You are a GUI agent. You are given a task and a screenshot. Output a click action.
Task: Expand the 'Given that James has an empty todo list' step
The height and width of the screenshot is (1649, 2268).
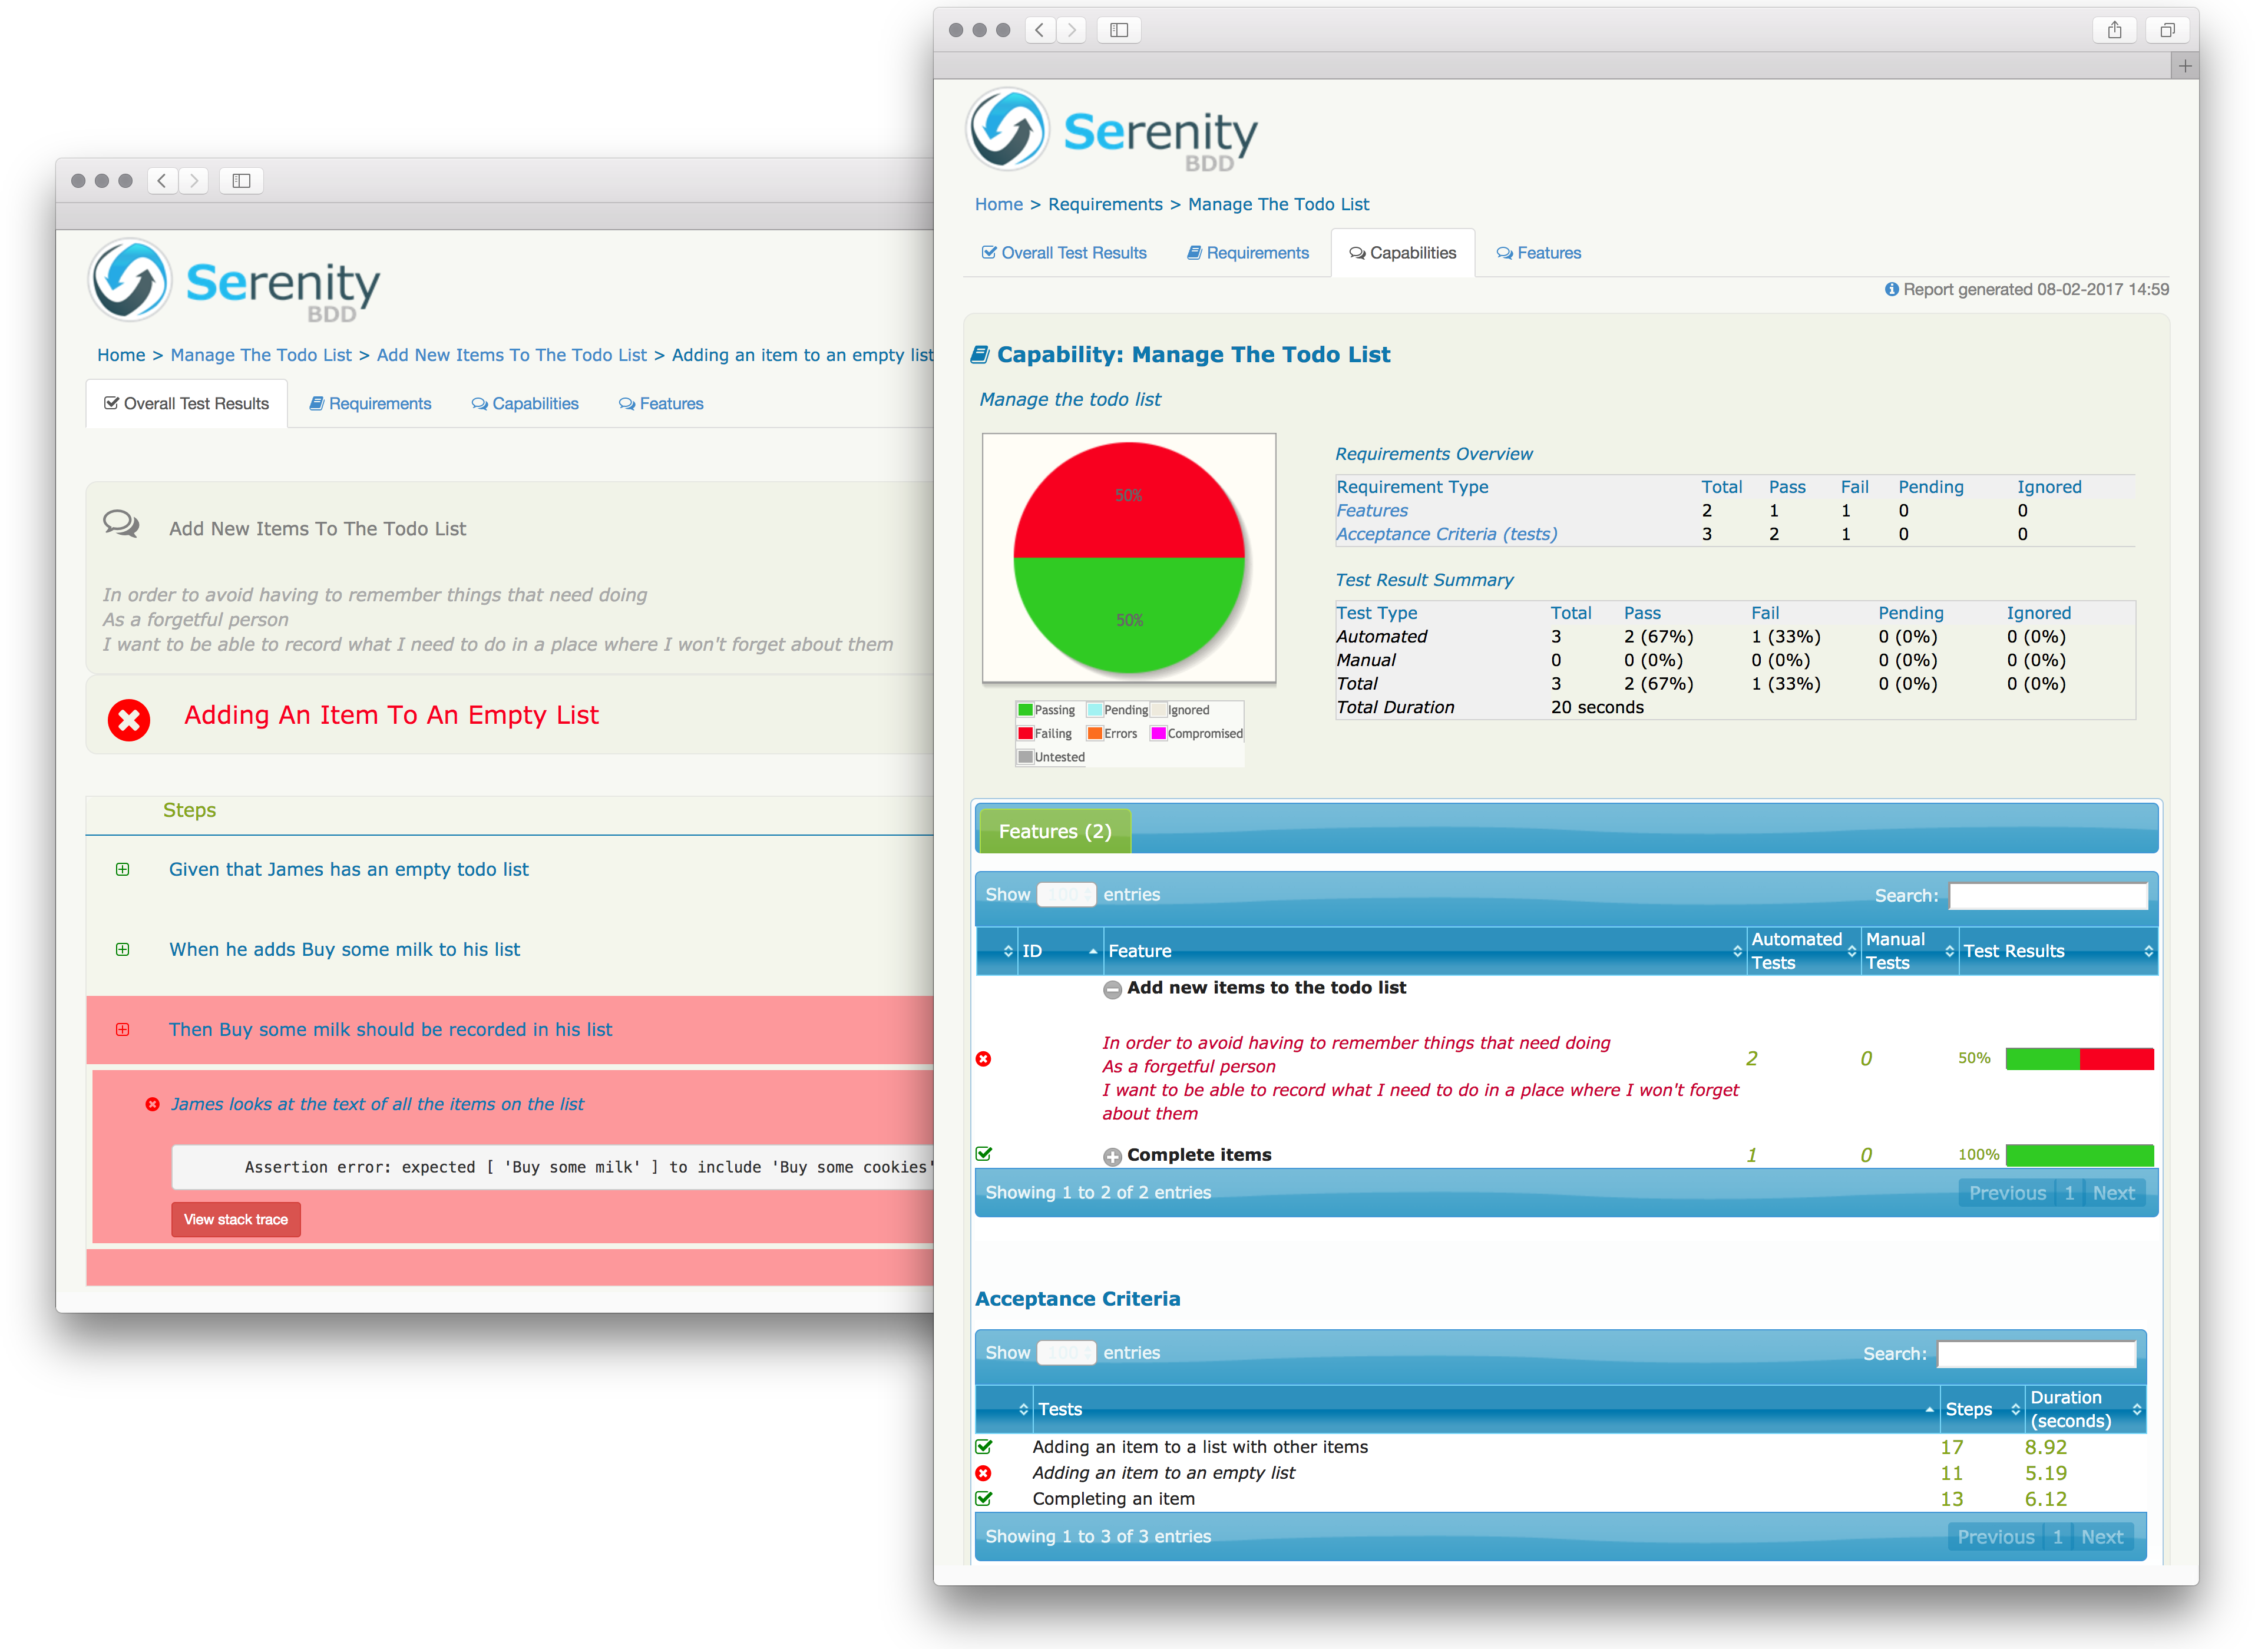point(124,869)
